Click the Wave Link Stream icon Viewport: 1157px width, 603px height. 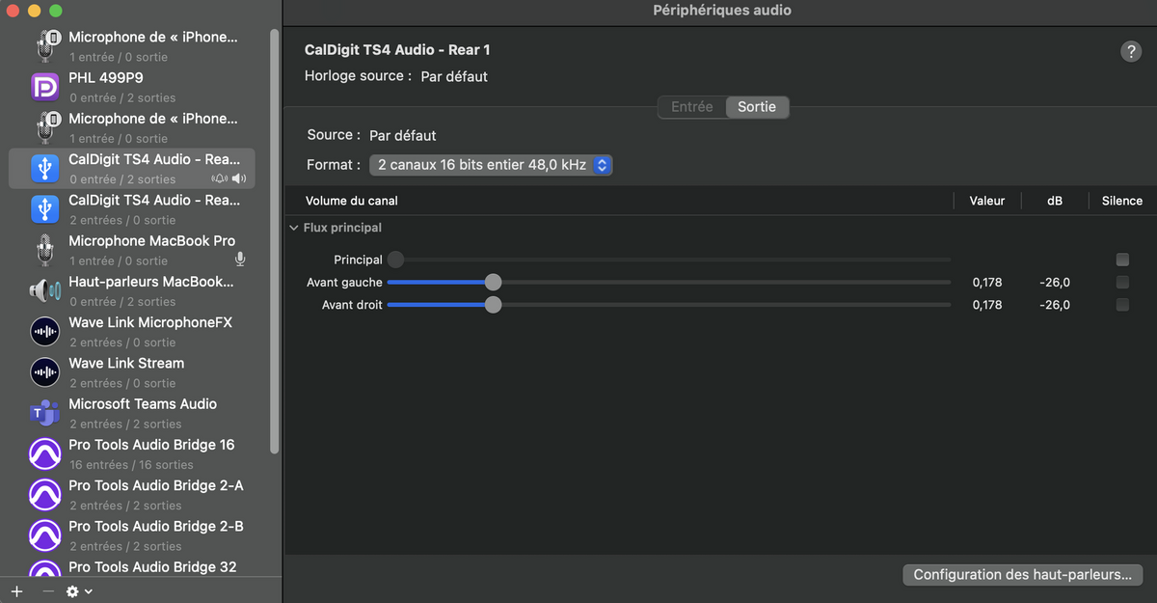pyautogui.click(x=45, y=372)
